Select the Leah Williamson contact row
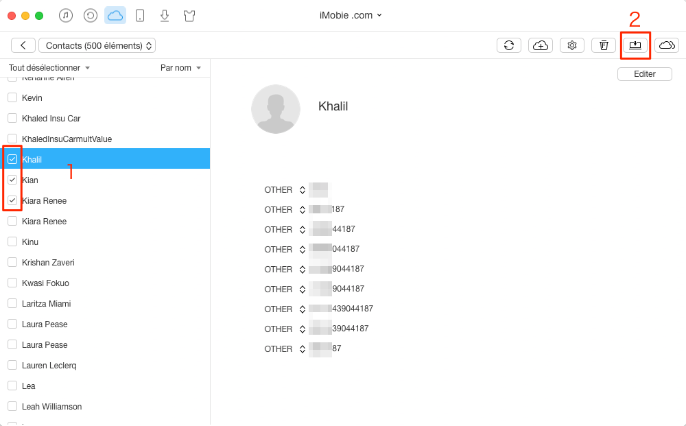686x426 pixels. point(105,406)
